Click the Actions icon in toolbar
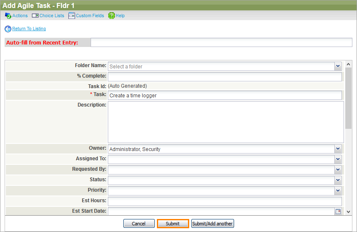Screen dimensions: 357x232 (8, 16)
